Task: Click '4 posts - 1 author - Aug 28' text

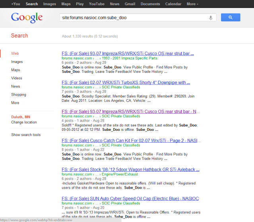Action: coord(83,121)
